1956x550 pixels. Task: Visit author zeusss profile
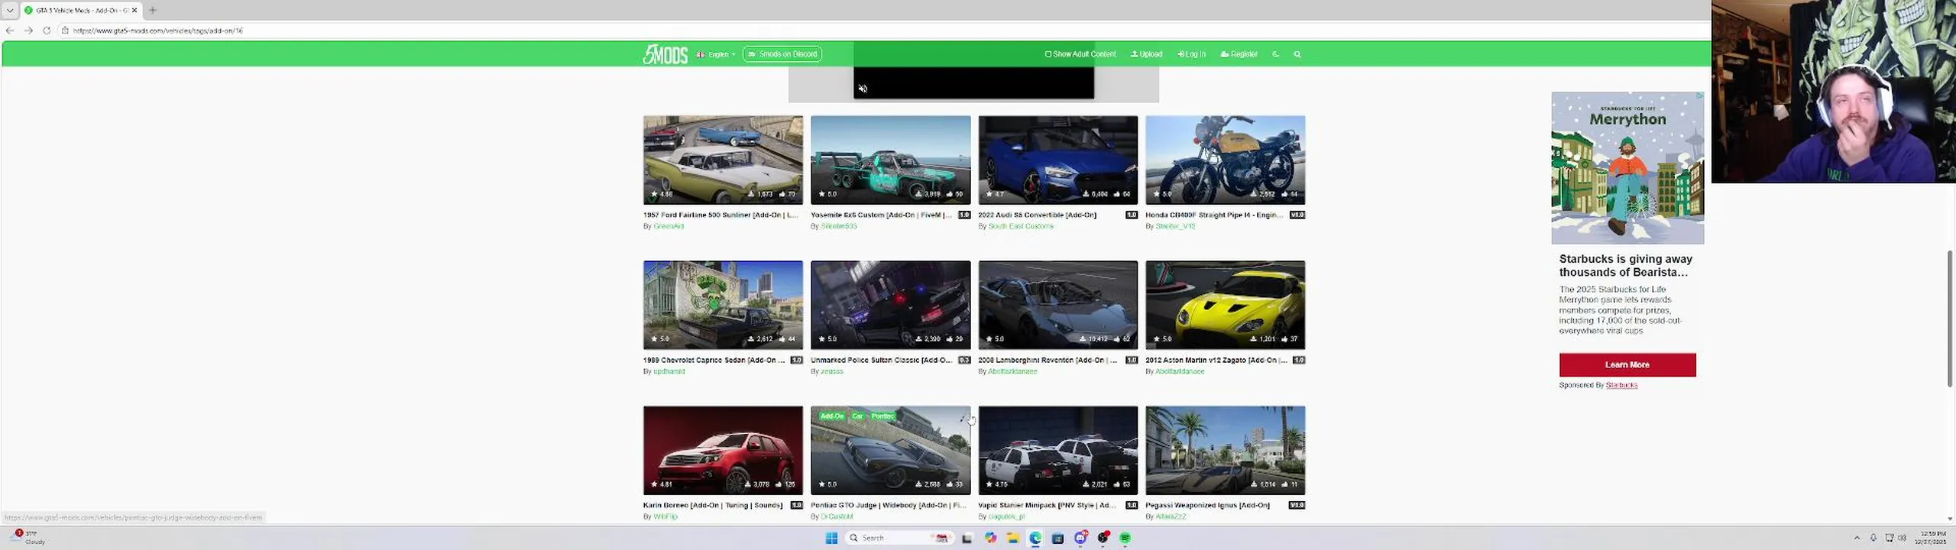click(x=831, y=371)
